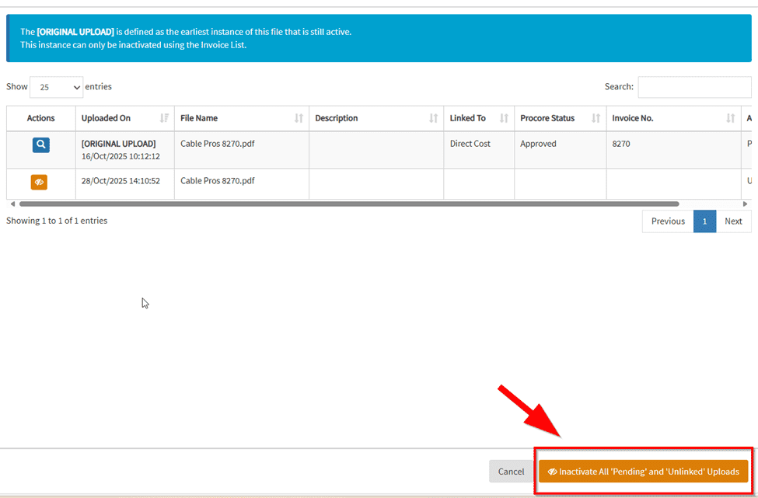This screenshot has width=758, height=498.
Task: Inactivate All 'Pending' and 'Unlinked' Uploads
Action: [x=643, y=472]
